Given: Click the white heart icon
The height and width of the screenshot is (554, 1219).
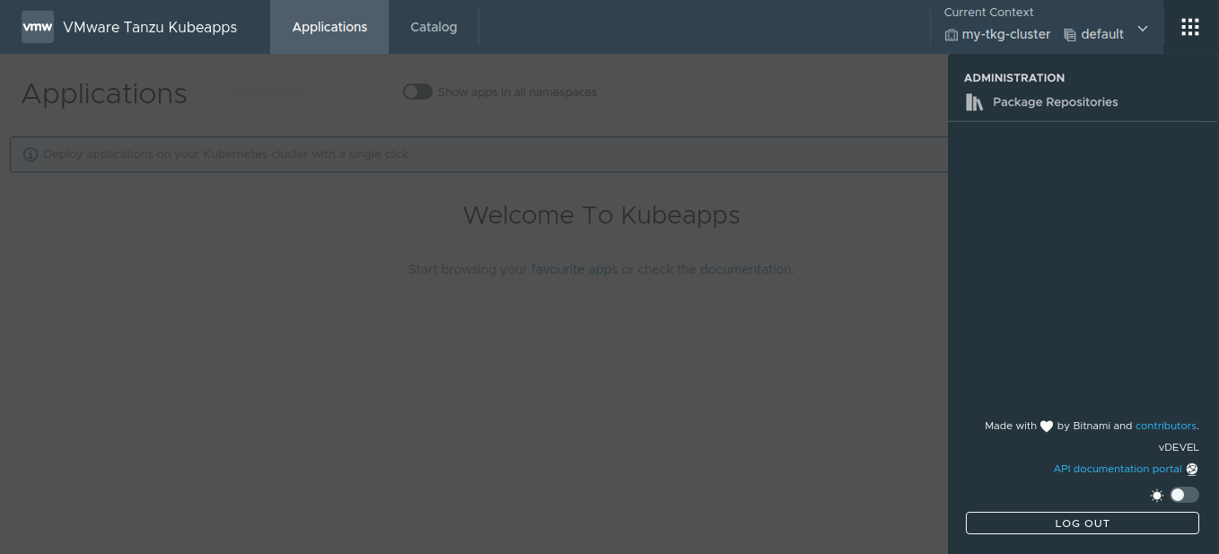Looking at the screenshot, I should (1046, 426).
